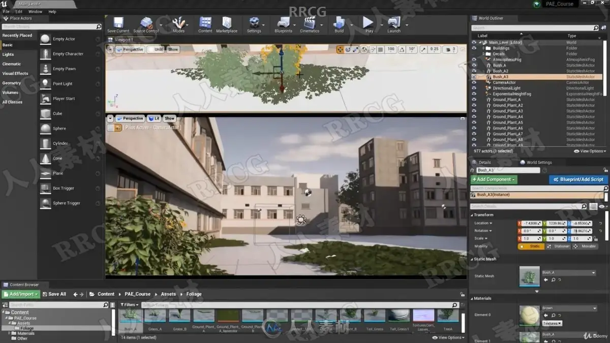Screen dimensions: 610x343
Task: Select the scale gizmo tool in viewport
Action: point(356,49)
